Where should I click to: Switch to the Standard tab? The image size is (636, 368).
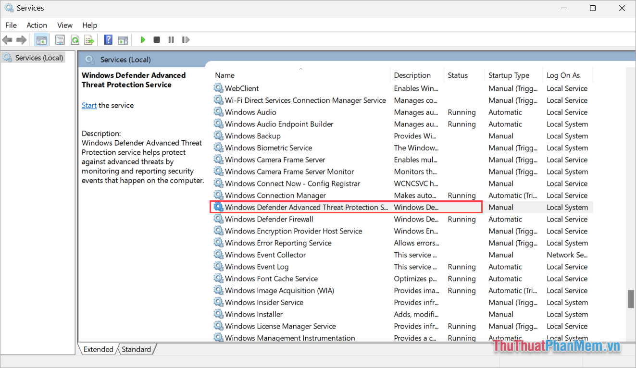point(136,349)
